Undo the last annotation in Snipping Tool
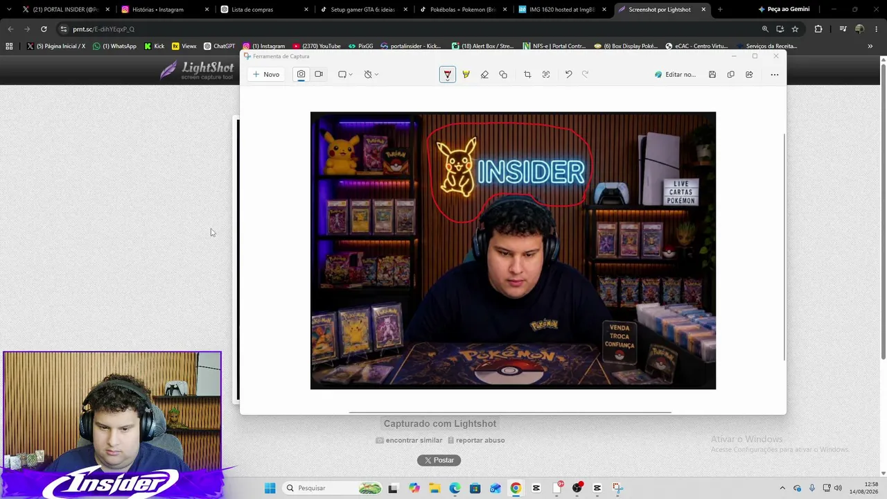This screenshot has height=499, width=887. [568, 74]
